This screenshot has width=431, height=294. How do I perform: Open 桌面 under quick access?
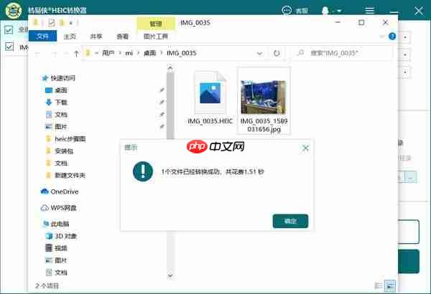pos(56,90)
